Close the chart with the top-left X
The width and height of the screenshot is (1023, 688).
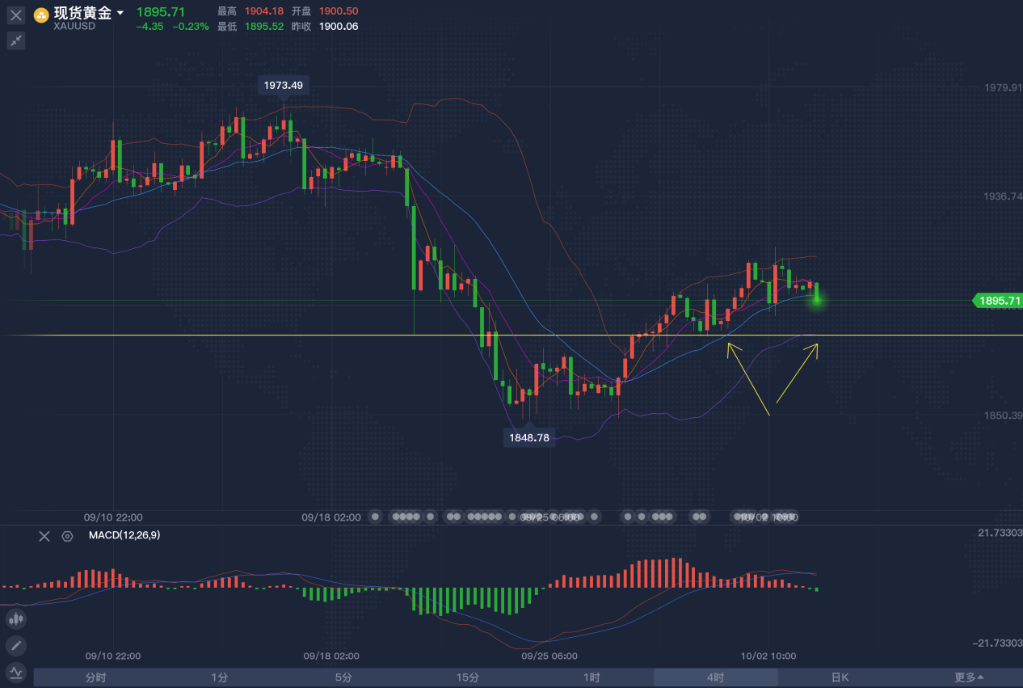16,15
